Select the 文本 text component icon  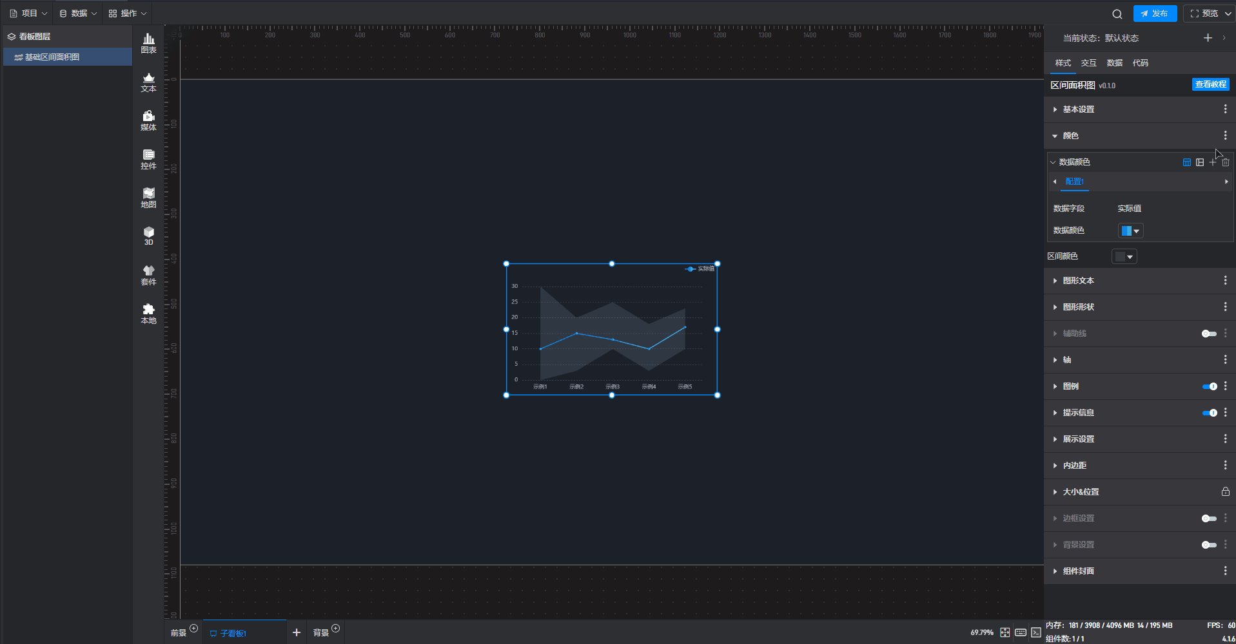(x=148, y=82)
